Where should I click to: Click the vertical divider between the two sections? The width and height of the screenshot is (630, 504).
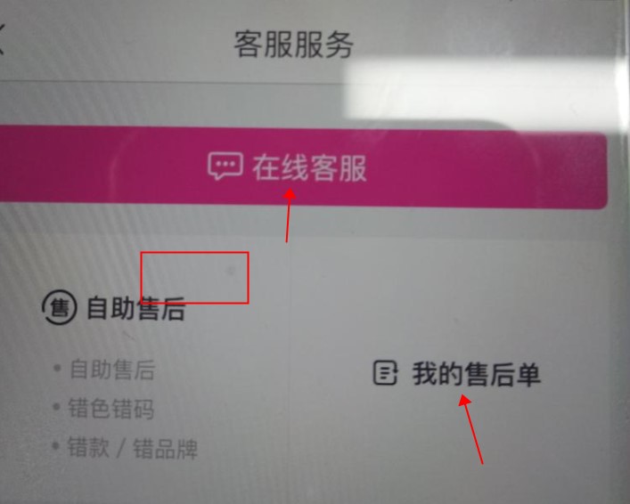tap(290, 370)
